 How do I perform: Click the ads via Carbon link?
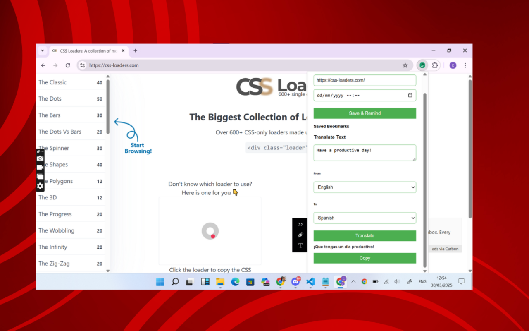click(445, 249)
